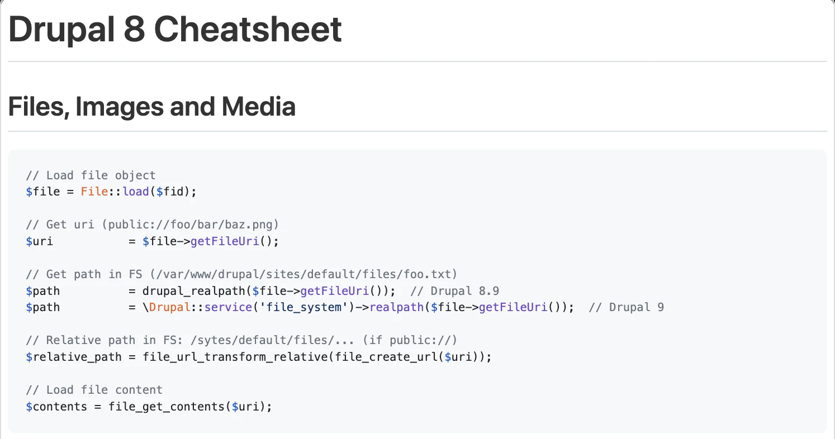Click the "// Drupal 9" trailing comment
This screenshot has width=835, height=439.
click(x=627, y=307)
